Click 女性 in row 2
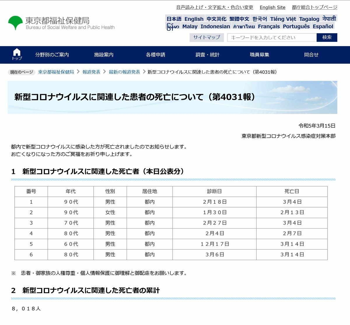This screenshot has width=350, height=325. point(110,212)
